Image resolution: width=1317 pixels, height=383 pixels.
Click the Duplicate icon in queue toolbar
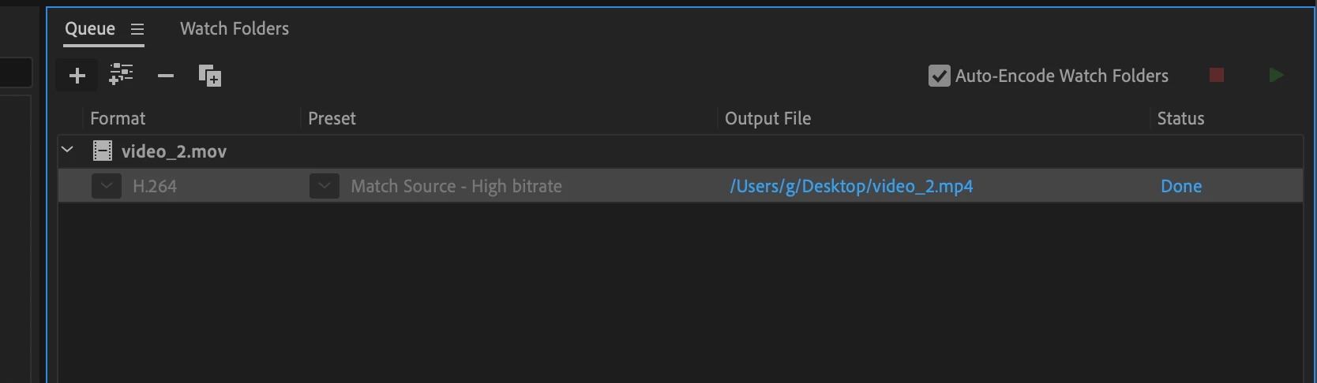pos(209,76)
